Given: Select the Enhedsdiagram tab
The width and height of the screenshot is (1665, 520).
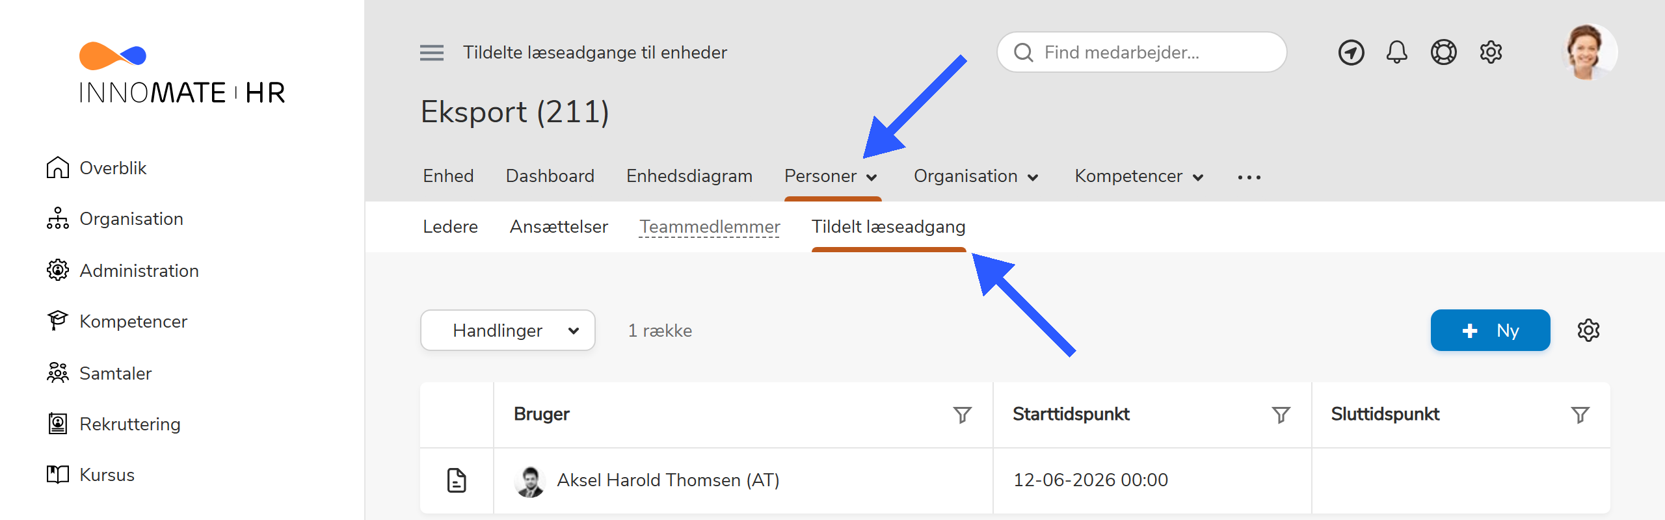Looking at the screenshot, I should [689, 175].
